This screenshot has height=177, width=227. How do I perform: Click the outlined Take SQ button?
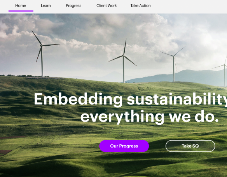pyautogui.click(x=190, y=146)
